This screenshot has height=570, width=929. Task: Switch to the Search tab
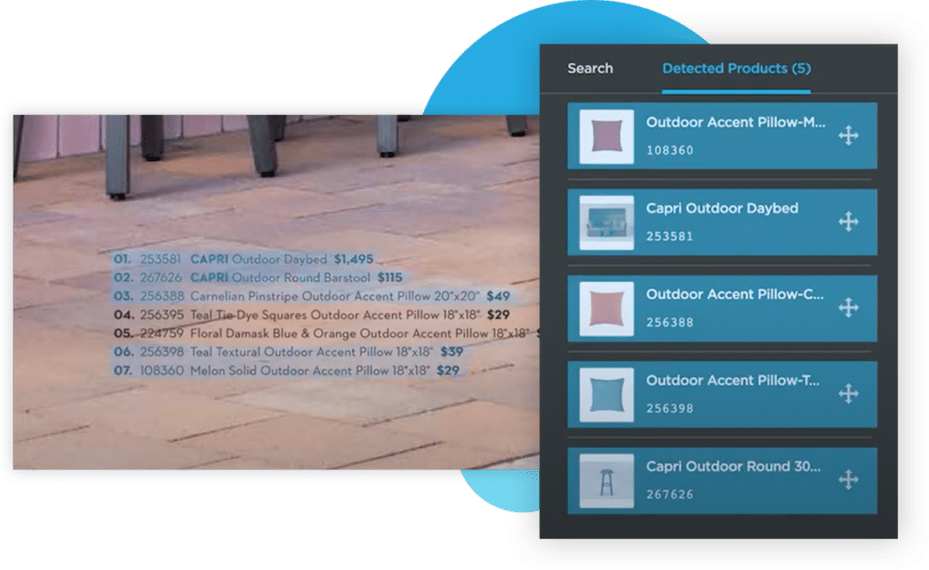coord(590,69)
